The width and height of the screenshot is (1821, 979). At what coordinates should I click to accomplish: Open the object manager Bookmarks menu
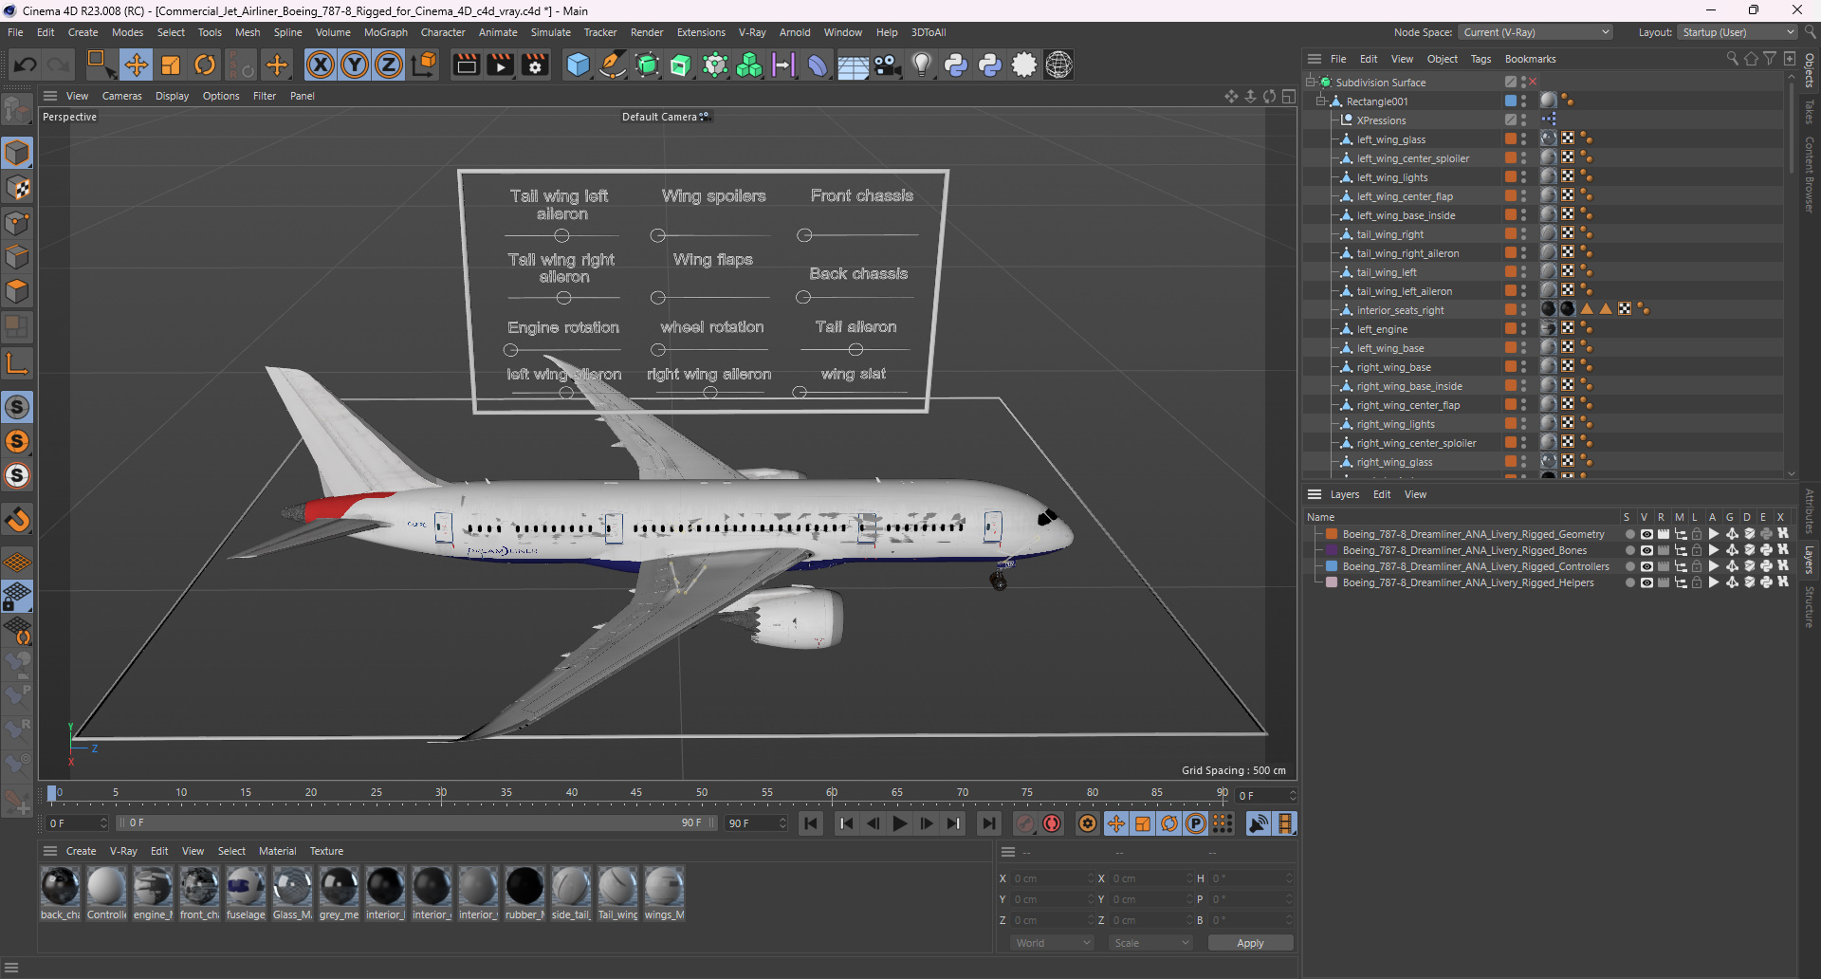point(1530,59)
